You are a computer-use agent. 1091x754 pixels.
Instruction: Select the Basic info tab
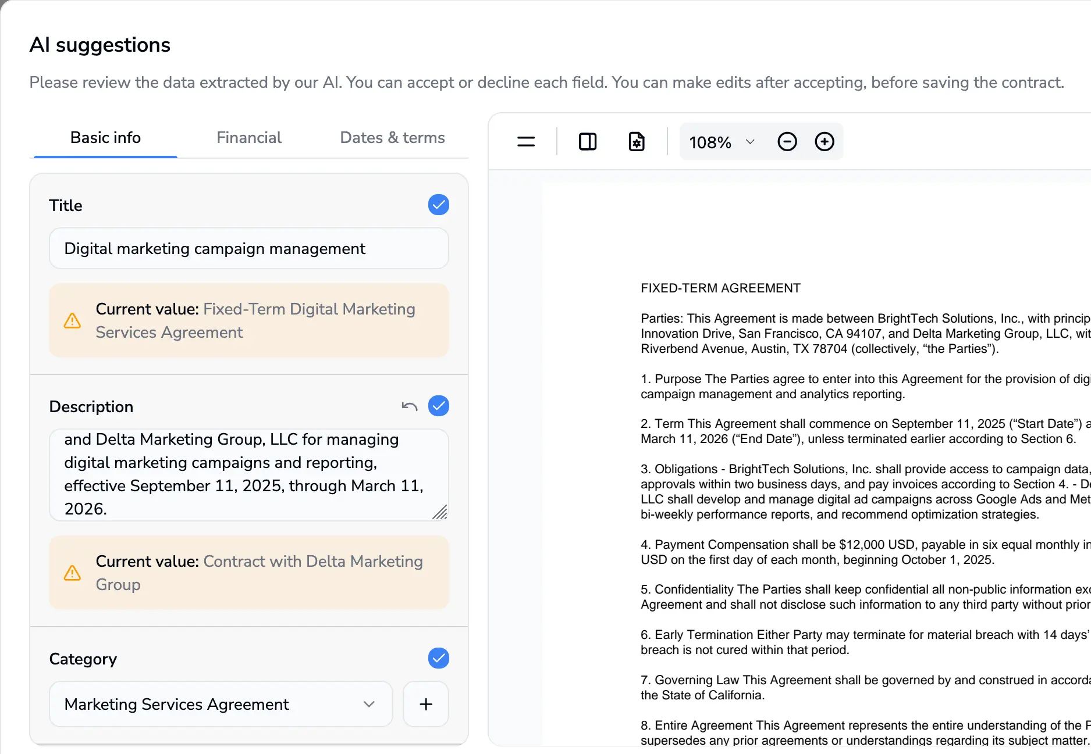[x=105, y=137]
